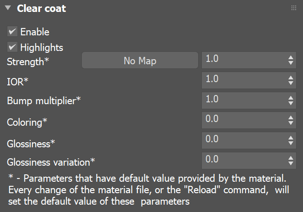Increase Glossiness variation with up arrow
This screenshot has height=212, width=303.
pyautogui.click(x=291, y=158)
